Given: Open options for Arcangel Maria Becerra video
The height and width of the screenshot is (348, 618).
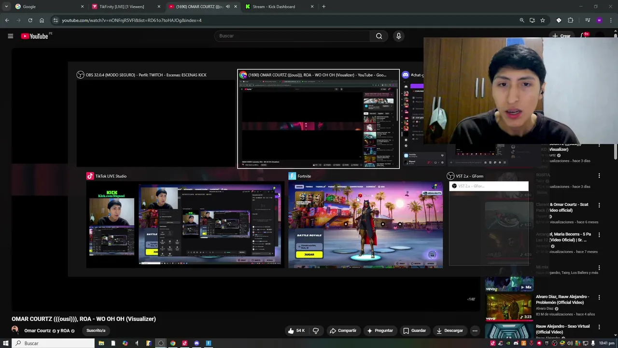Looking at the screenshot, I should (x=599, y=235).
